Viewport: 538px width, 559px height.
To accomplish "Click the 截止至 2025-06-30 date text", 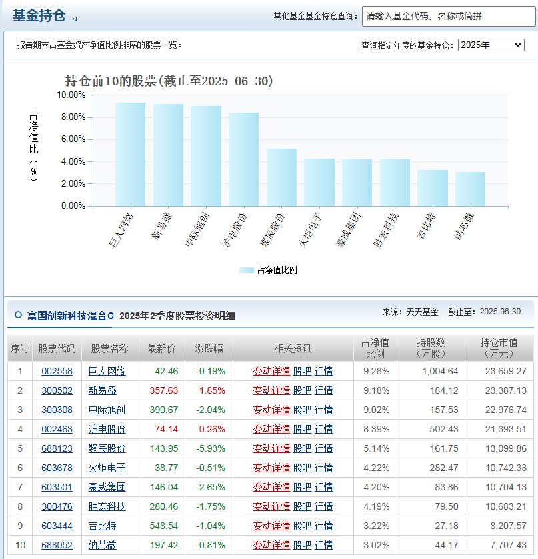I will coord(484,312).
